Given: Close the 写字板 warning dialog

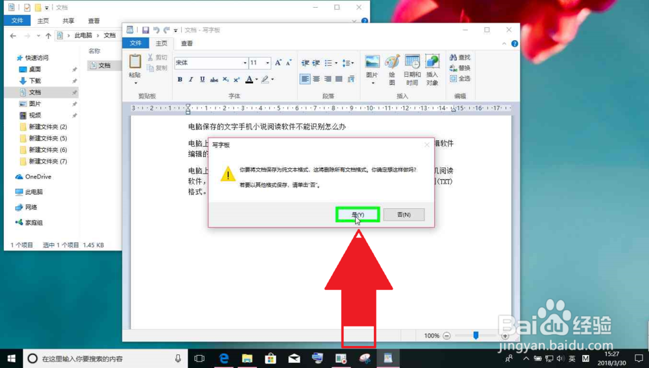Looking at the screenshot, I should coord(427,145).
